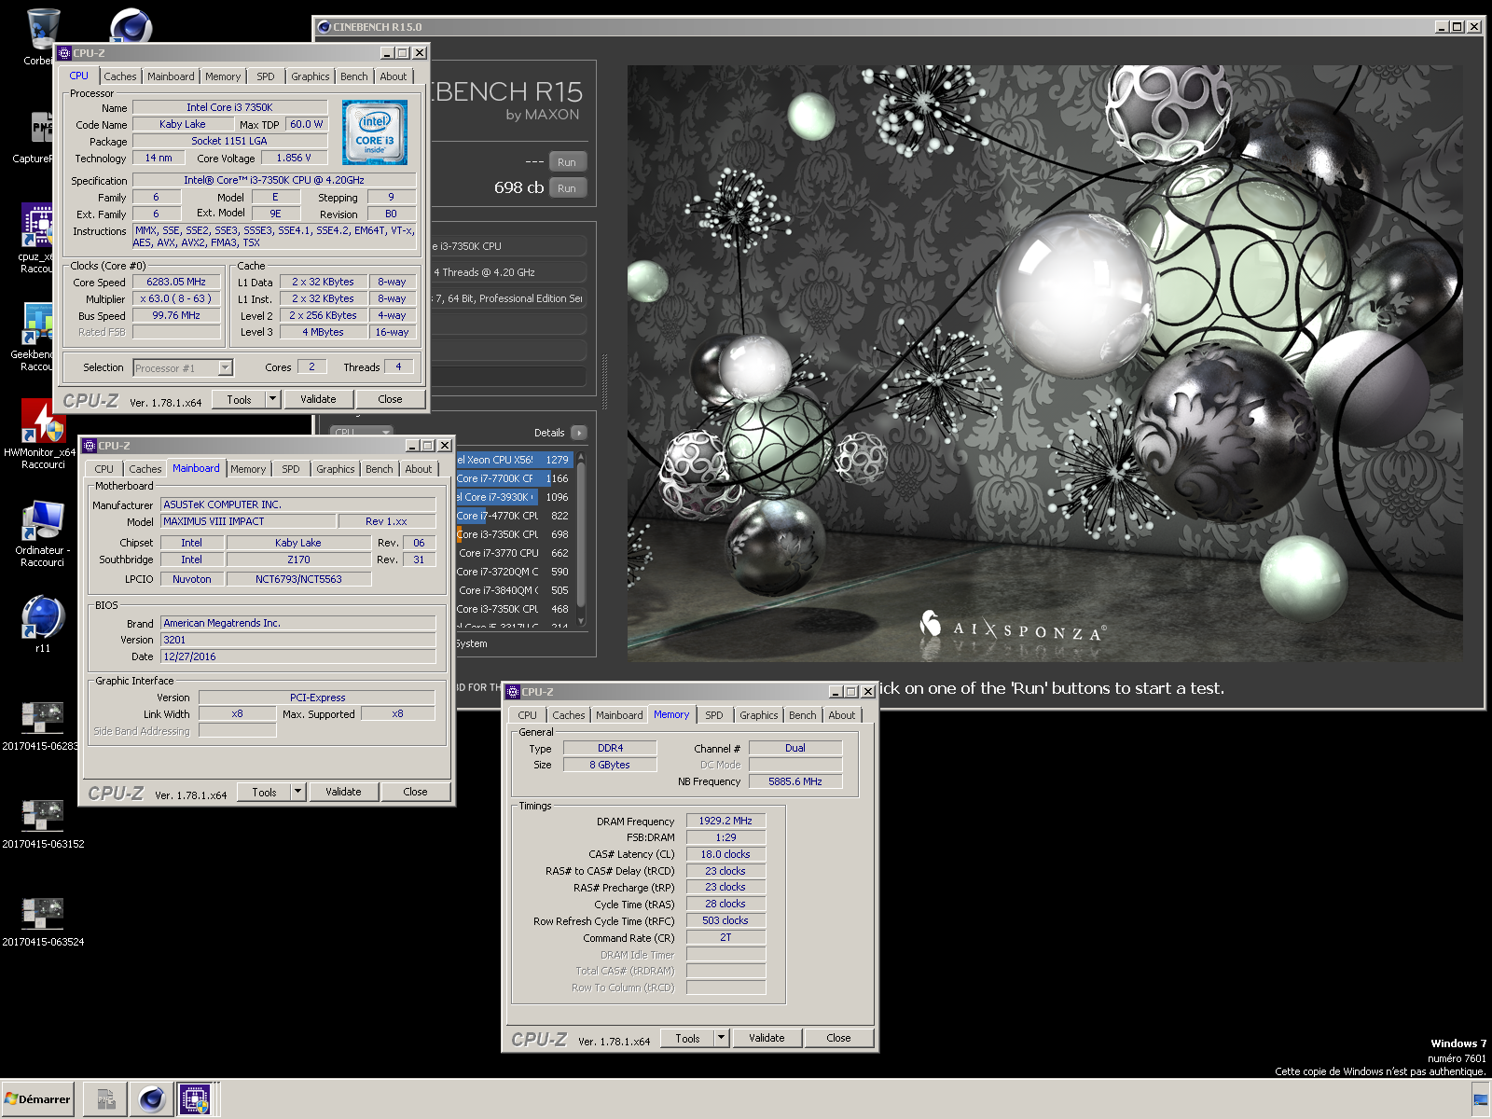The height and width of the screenshot is (1119, 1492).
Task: Click the CPU-Z title icon of the Memory window
Action: click(x=513, y=692)
